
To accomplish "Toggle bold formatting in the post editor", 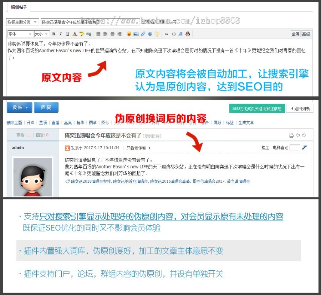I will point(53,34).
